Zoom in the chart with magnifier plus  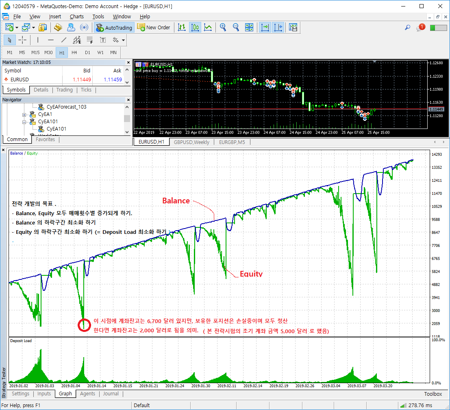[223, 28]
